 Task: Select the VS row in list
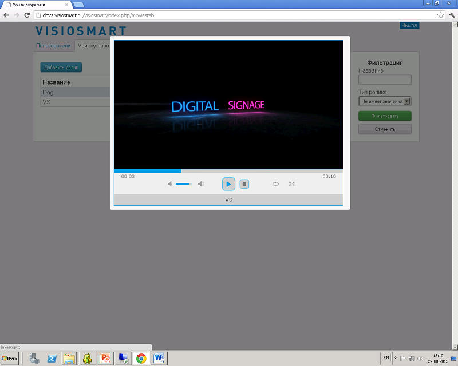pos(75,102)
